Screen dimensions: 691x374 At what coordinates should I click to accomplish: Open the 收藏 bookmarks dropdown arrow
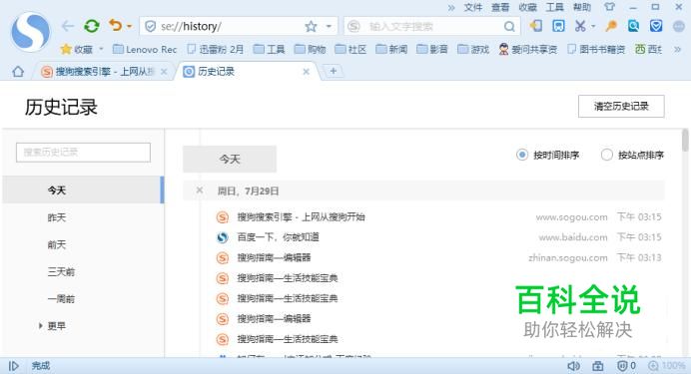[101, 49]
